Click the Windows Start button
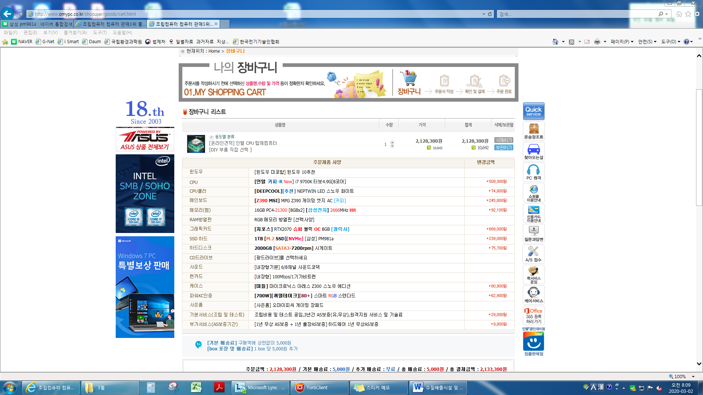 coord(10,388)
